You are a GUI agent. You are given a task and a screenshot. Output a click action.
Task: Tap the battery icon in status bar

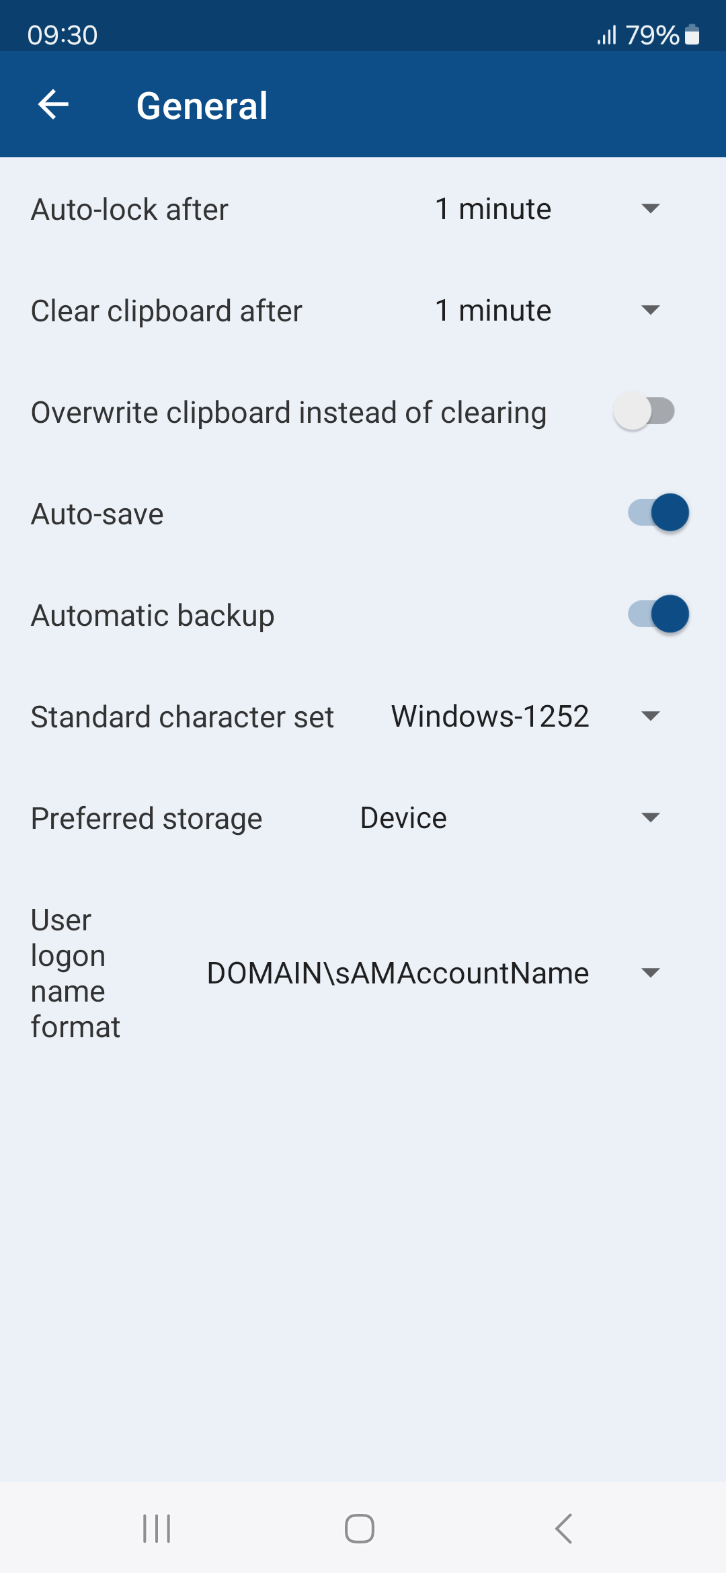tap(692, 35)
